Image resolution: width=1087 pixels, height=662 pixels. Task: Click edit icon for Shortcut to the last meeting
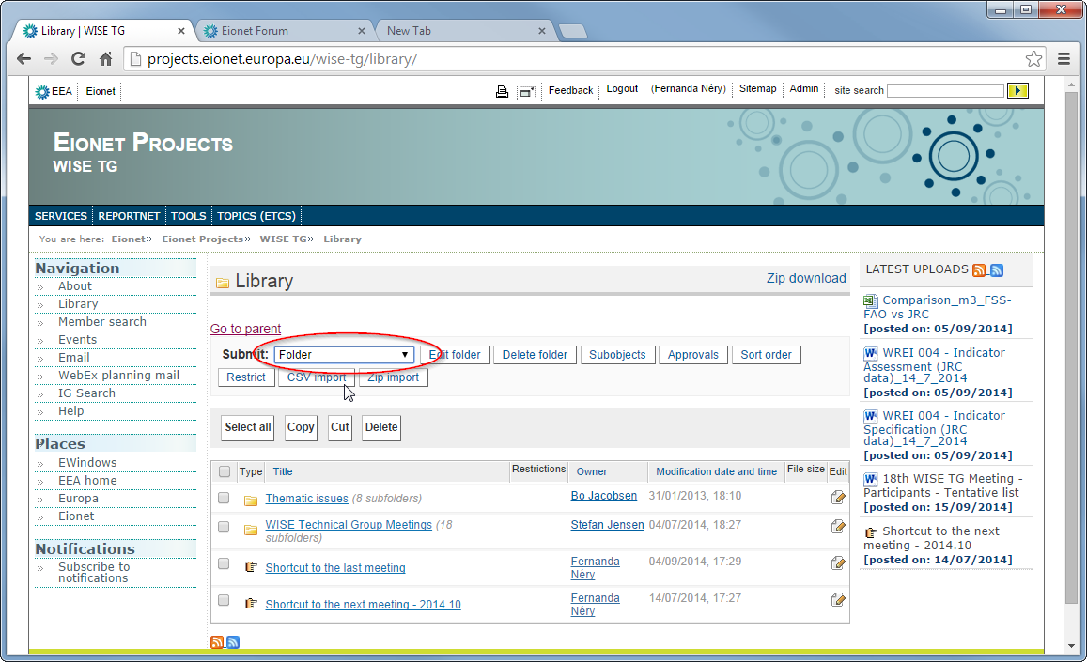(x=838, y=562)
